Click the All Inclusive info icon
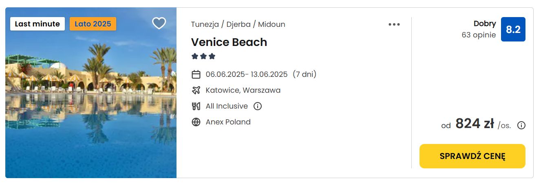Image resolution: width=543 pixels, height=183 pixels. tap(258, 106)
